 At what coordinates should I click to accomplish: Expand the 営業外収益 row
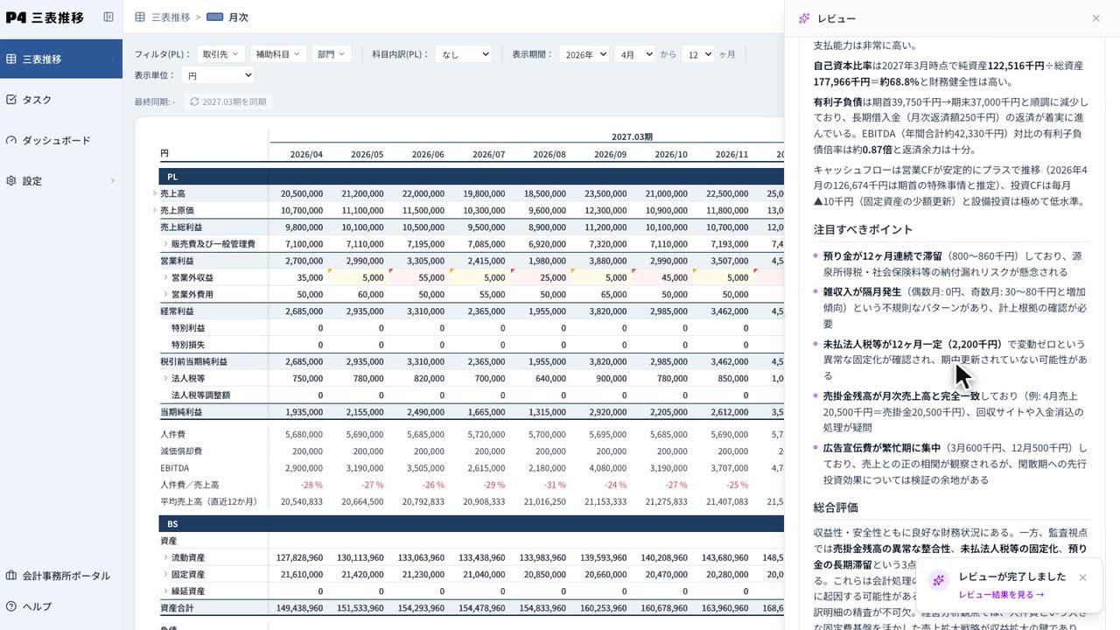(165, 277)
